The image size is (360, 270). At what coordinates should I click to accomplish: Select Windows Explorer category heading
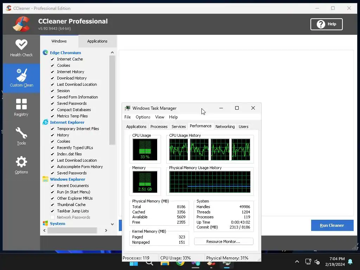pos(67,179)
